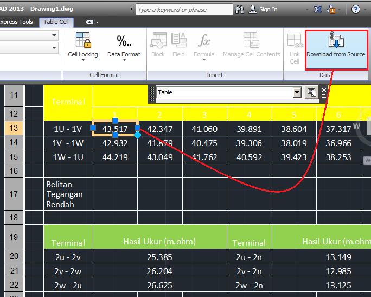The width and height of the screenshot is (371, 297).
Task: Click the 1V - 1W terminal cell
Action: click(x=68, y=143)
